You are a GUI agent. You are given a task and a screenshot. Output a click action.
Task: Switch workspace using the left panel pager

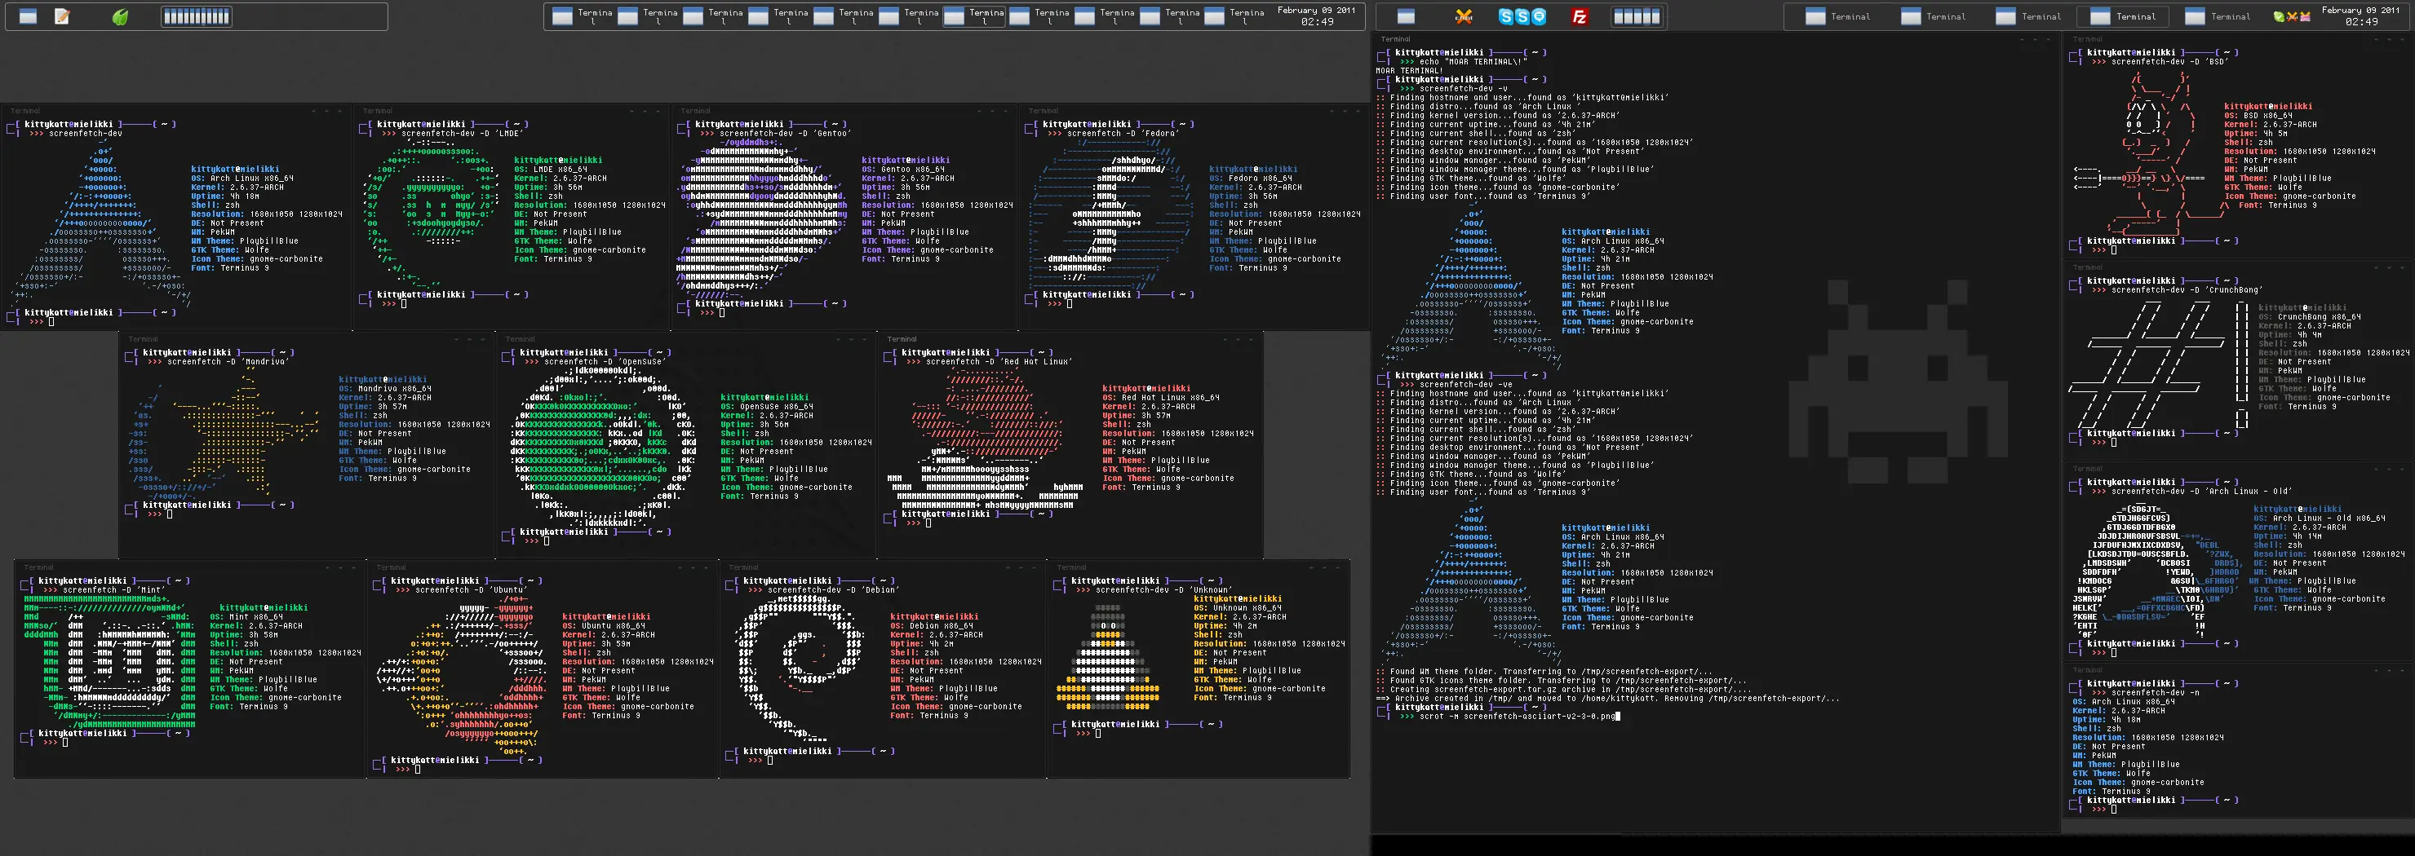(x=196, y=16)
